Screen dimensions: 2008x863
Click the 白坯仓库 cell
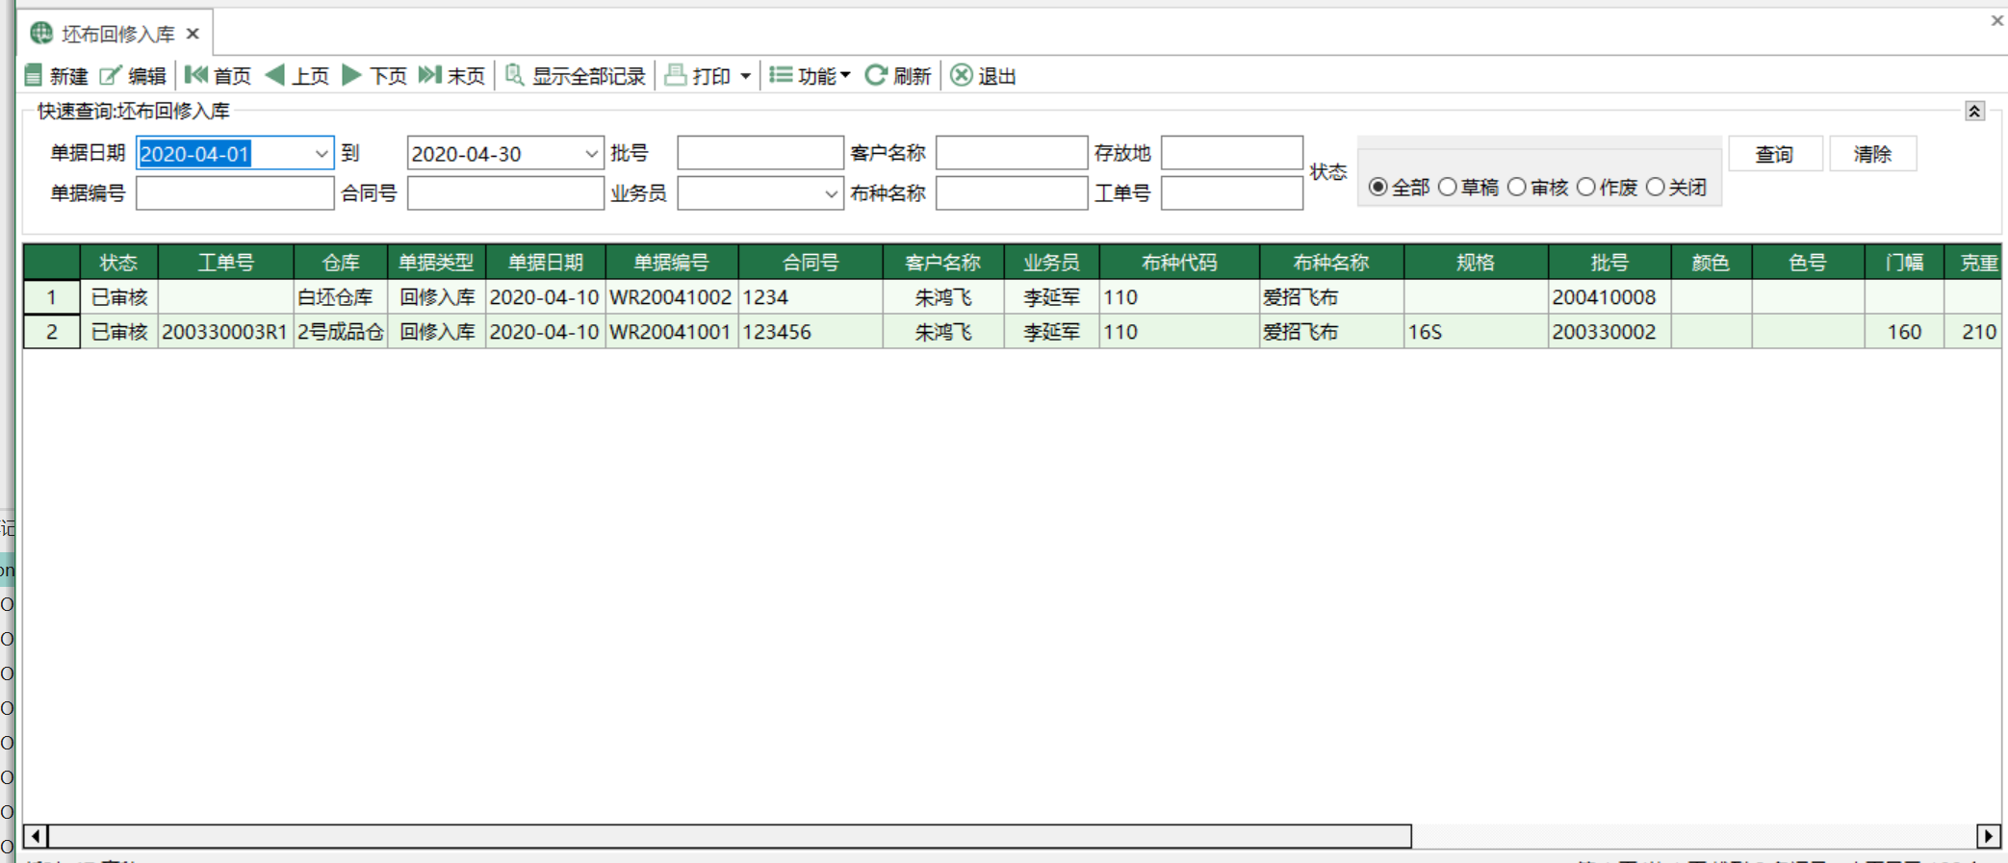(341, 297)
